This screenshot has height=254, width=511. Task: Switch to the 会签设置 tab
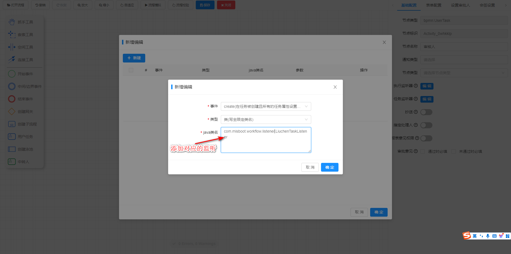487,5
